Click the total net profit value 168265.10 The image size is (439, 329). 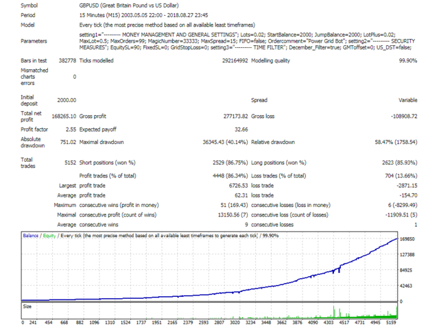tap(64, 116)
